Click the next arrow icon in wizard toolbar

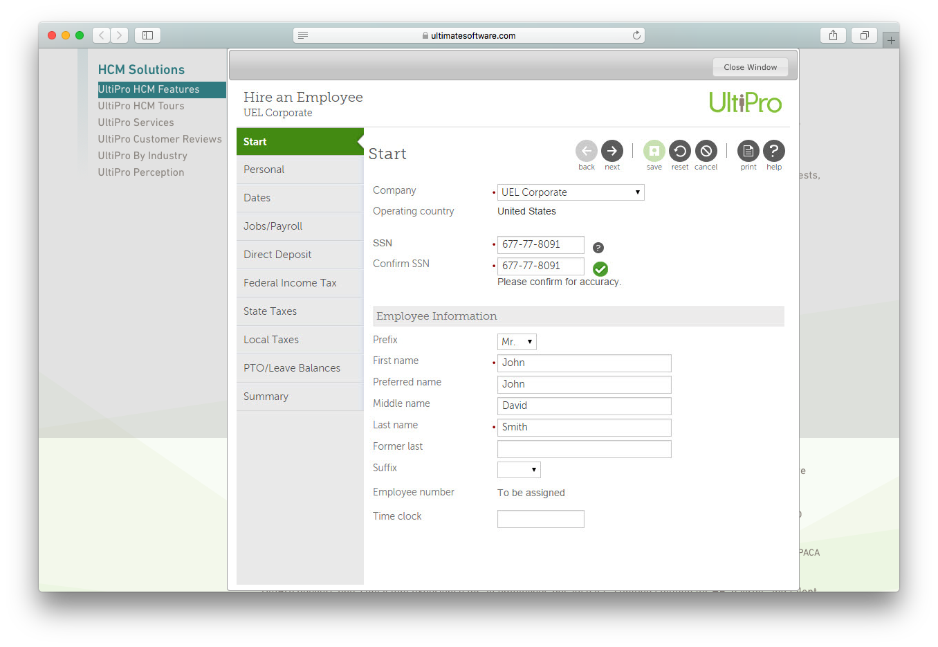tap(612, 151)
